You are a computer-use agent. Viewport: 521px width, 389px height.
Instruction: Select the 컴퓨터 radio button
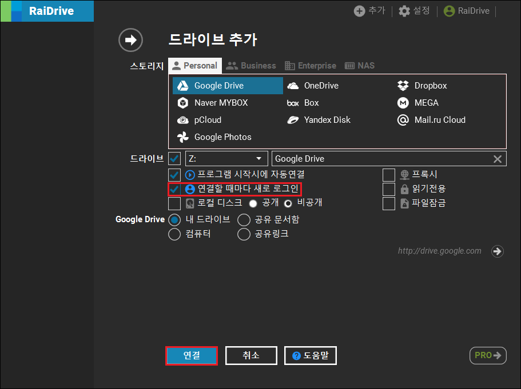click(x=174, y=234)
